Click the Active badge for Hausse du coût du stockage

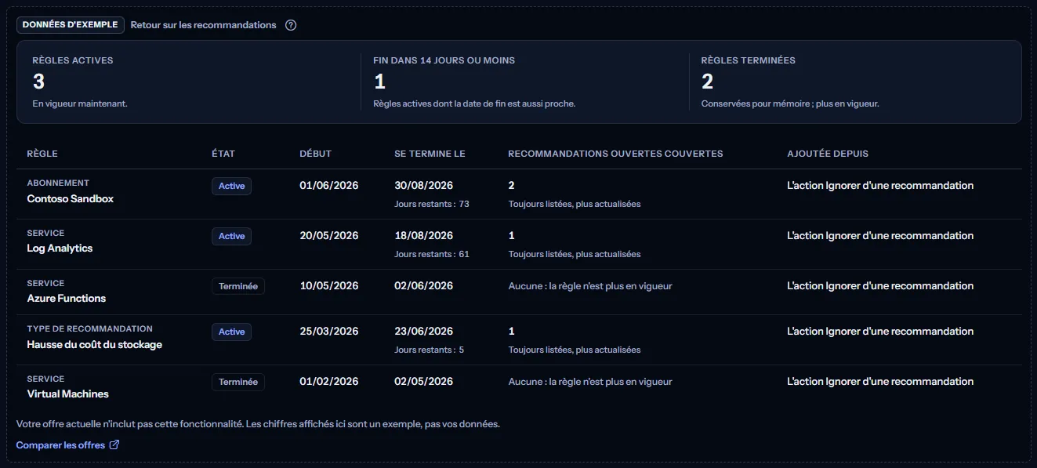(231, 332)
